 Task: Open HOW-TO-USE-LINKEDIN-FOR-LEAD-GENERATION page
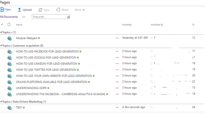tap(47, 64)
